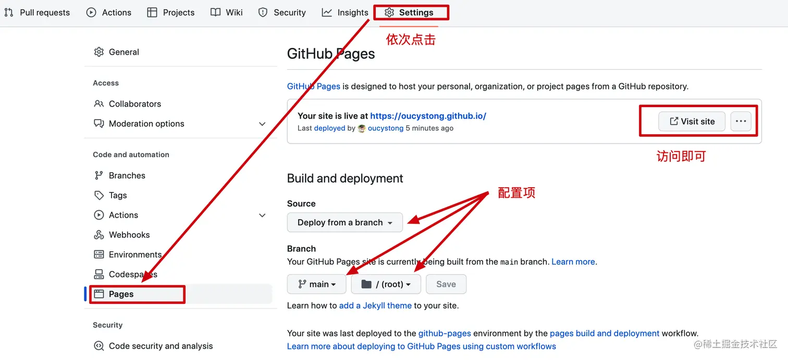This screenshot has width=788, height=360.
Task: Click the Actions play icon in top nav
Action: [91, 12]
